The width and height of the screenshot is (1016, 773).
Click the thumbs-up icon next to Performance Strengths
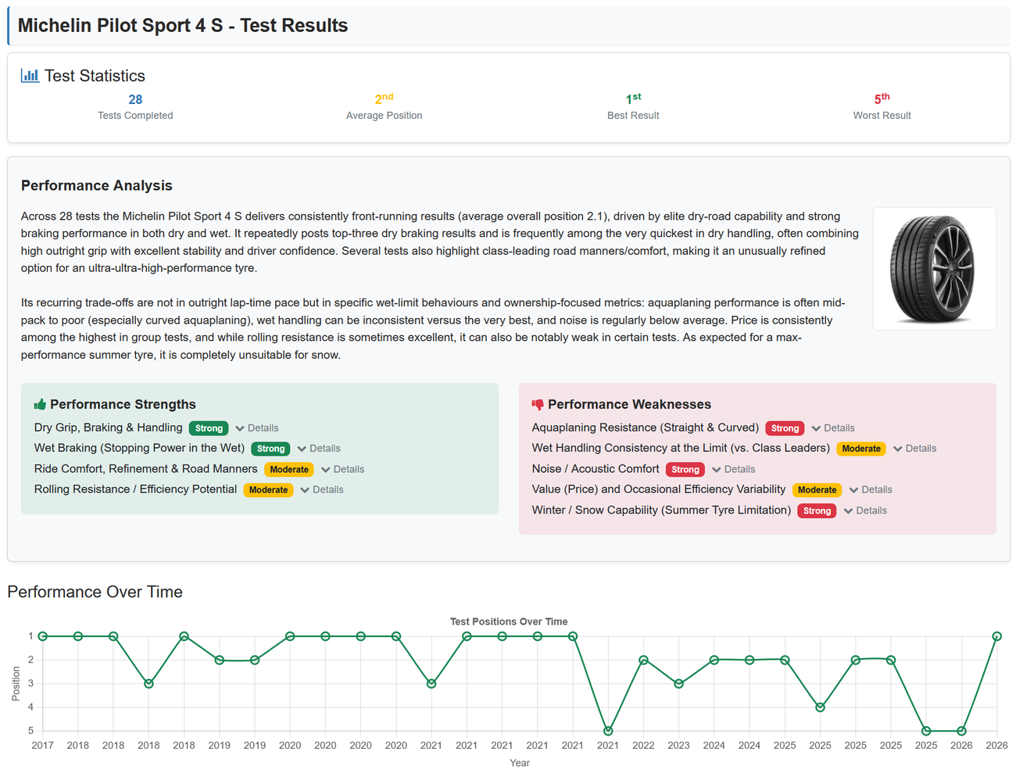40,404
